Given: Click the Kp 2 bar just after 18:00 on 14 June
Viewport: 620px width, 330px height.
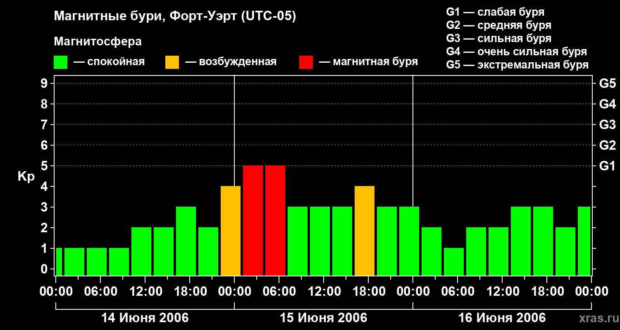Looking at the screenshot, I should click(208, 252).
